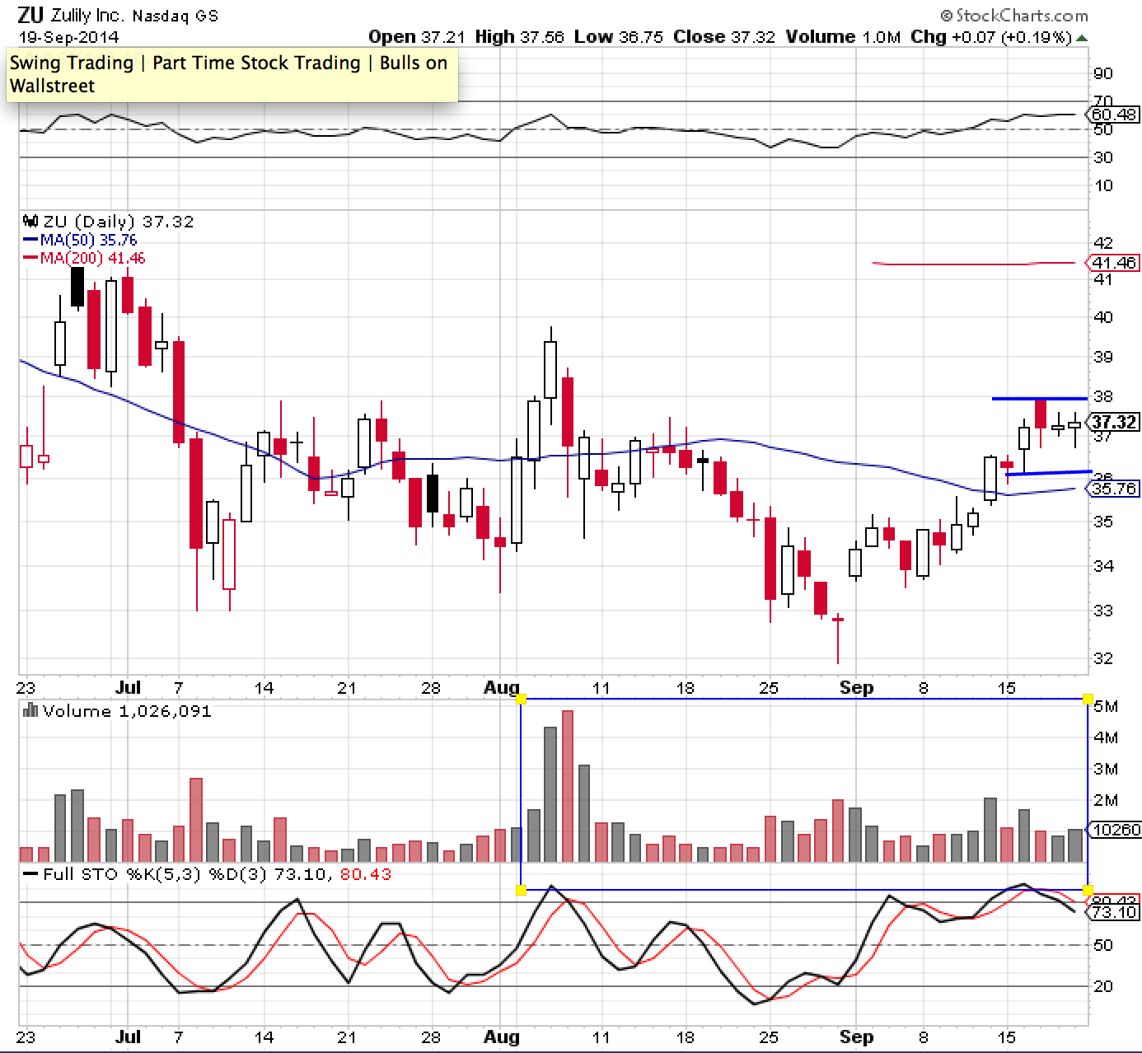1142x1053 pixels.
Task: Click the yellow handle at the volume panel's top-left
Action: coord(521,700)
